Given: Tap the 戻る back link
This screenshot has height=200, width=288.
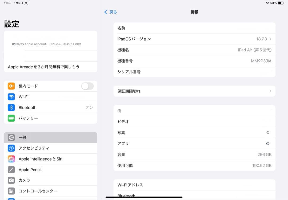Looking at the screenshot, I should 111,12.
